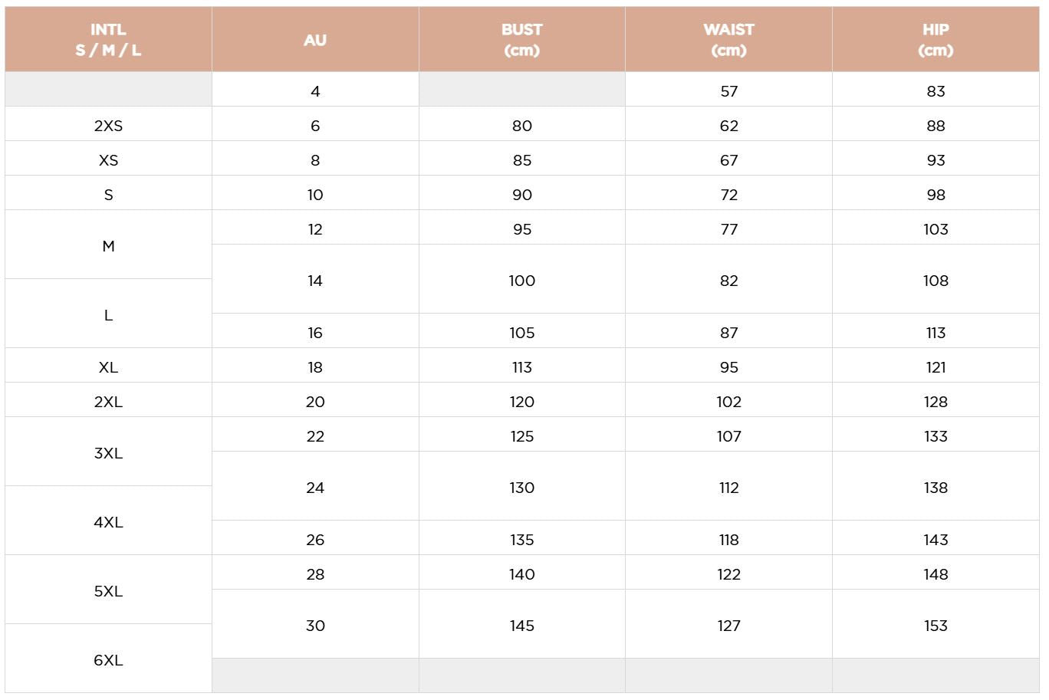Image resolution: width=1049 pixels, height=700 pixels.
Task: Click the waist value 118 cell
Action: click(728, 540)
